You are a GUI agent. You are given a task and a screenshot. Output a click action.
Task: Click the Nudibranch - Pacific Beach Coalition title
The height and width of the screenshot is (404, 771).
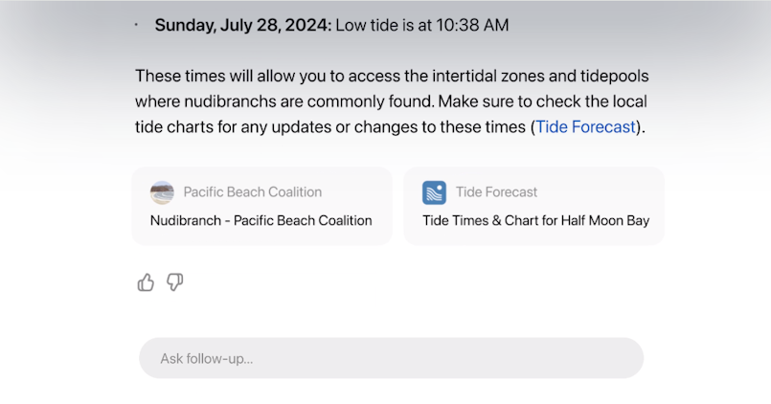click(261, 221)
